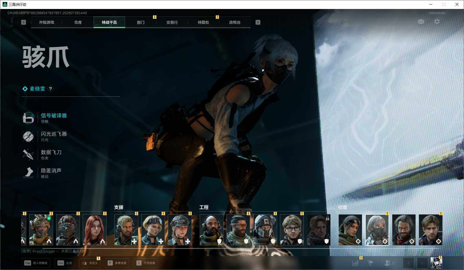The height and width of the screenshot is (270, 464).
Task: Open the mail inbox envelope icon
Action: tap(421, 22)
